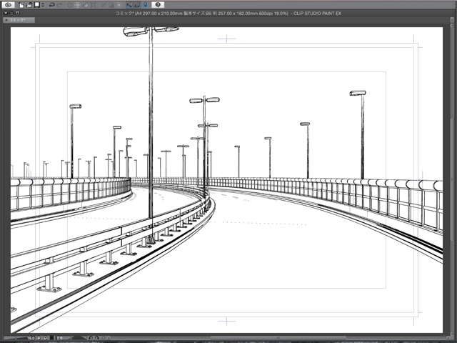457x343 pixels.
Task: Reset canvas rotation icon
Action: point(103,338)
